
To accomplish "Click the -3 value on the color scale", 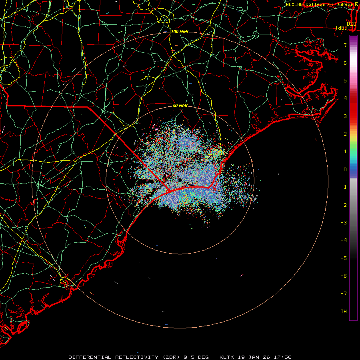I will pyautogui.click(x=344, y=223).
